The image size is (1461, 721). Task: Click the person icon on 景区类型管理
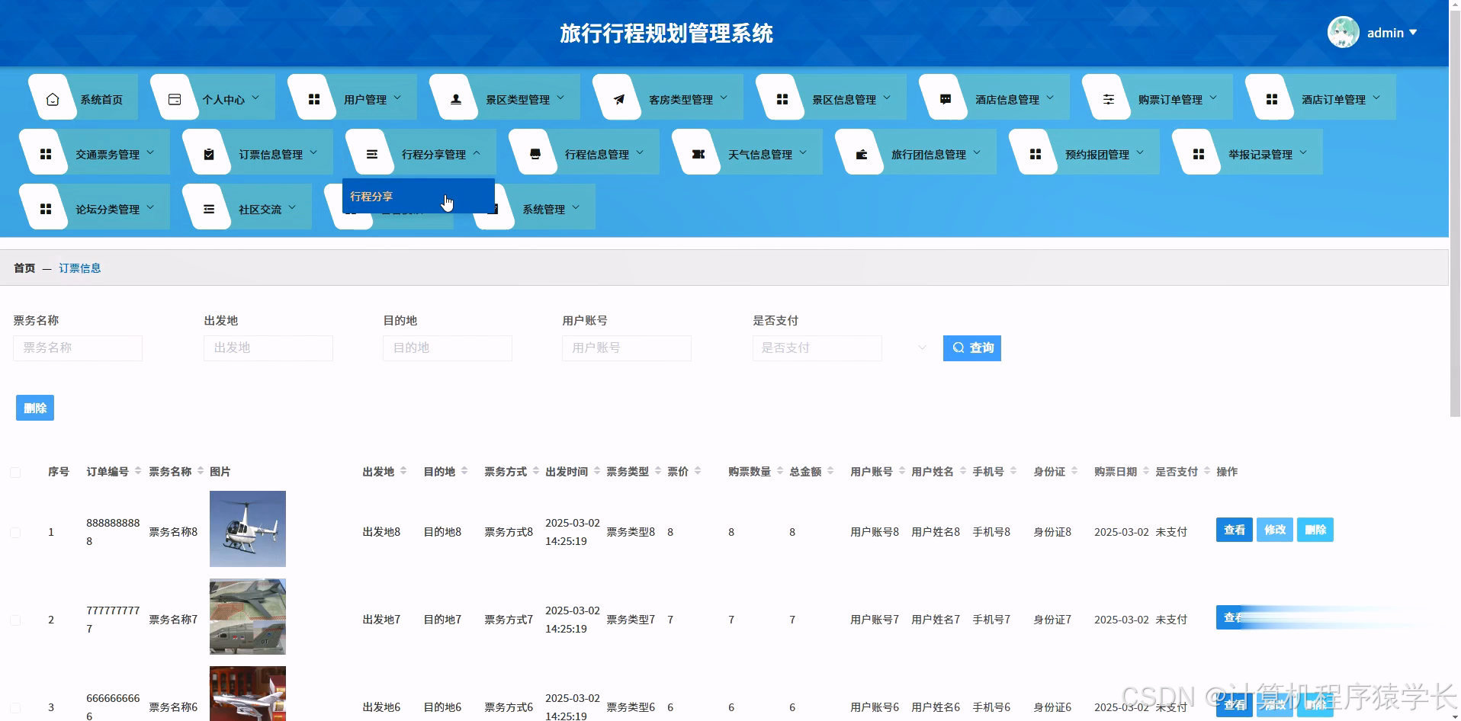click(455, 98)
